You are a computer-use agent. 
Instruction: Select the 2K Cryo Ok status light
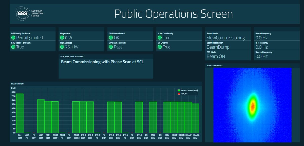160,47
